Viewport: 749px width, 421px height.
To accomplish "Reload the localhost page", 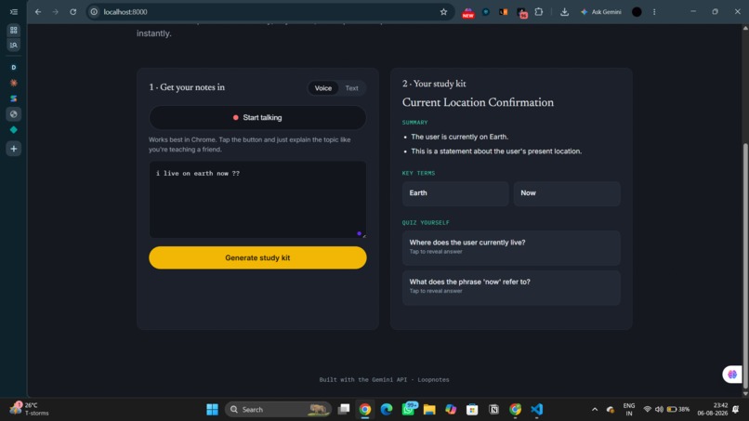I will (73, 12).
